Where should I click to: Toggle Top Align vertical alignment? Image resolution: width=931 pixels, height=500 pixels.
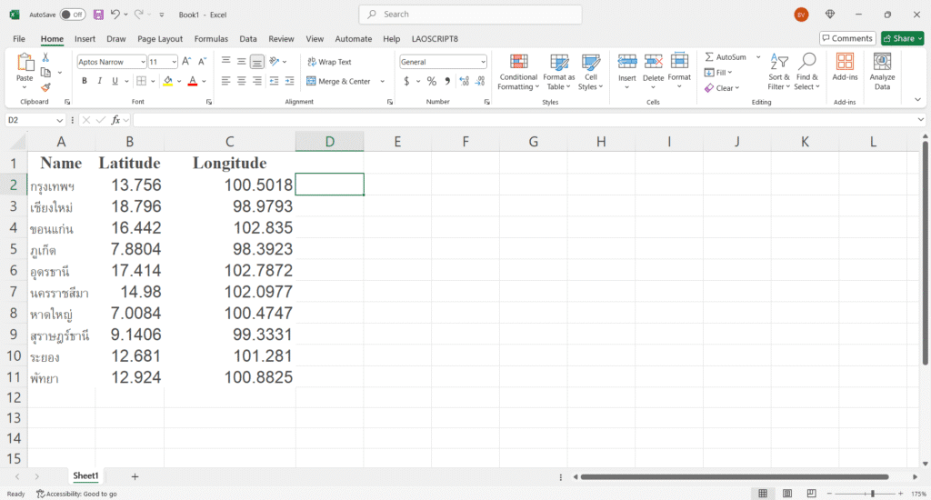tap(225, 61)
